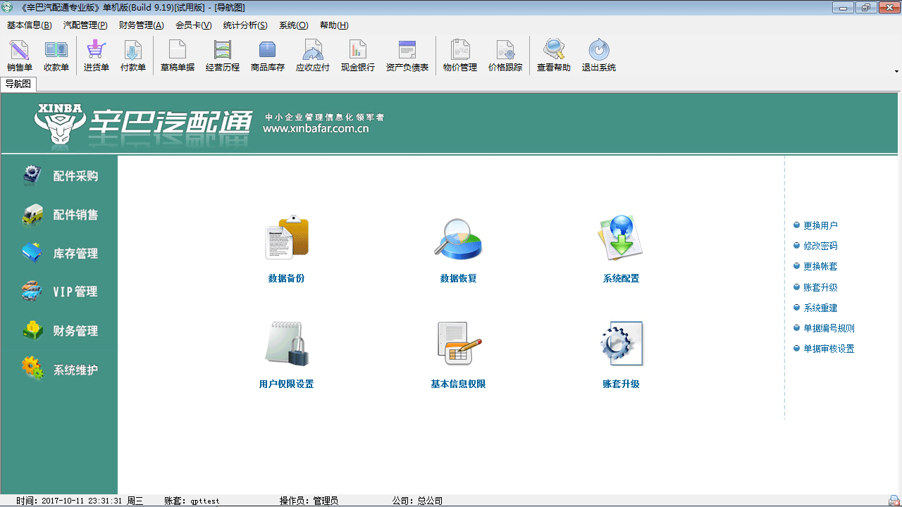Open the 账套升级 gear icon
Screen dimensions: 902x507
[621, 344]
